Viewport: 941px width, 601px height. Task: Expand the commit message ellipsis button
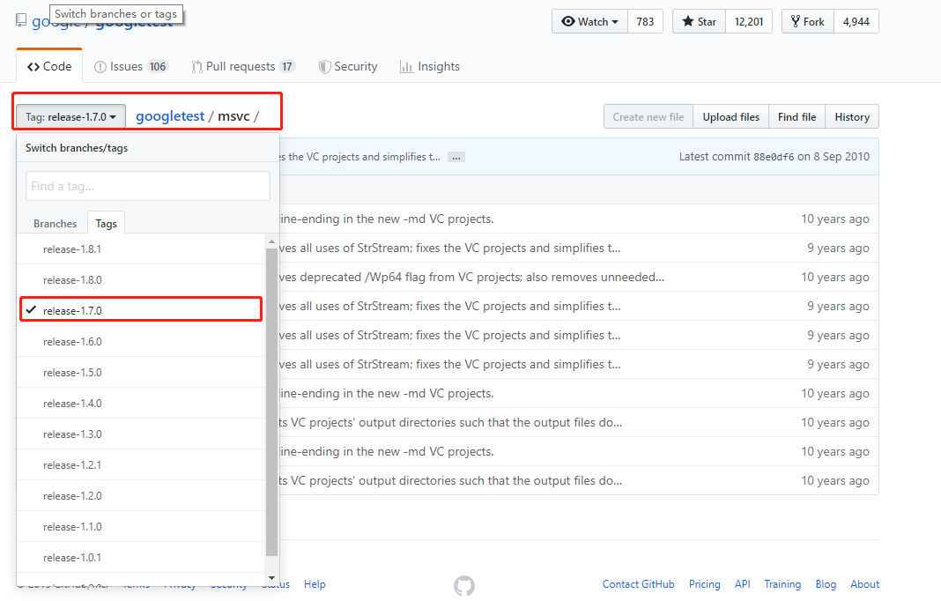456,158
